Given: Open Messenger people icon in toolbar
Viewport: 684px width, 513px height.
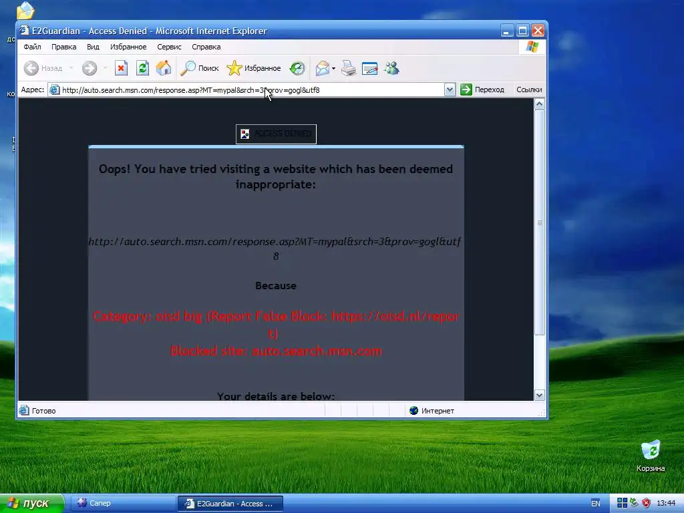Looking at the screenshot, I should [391, 68].
